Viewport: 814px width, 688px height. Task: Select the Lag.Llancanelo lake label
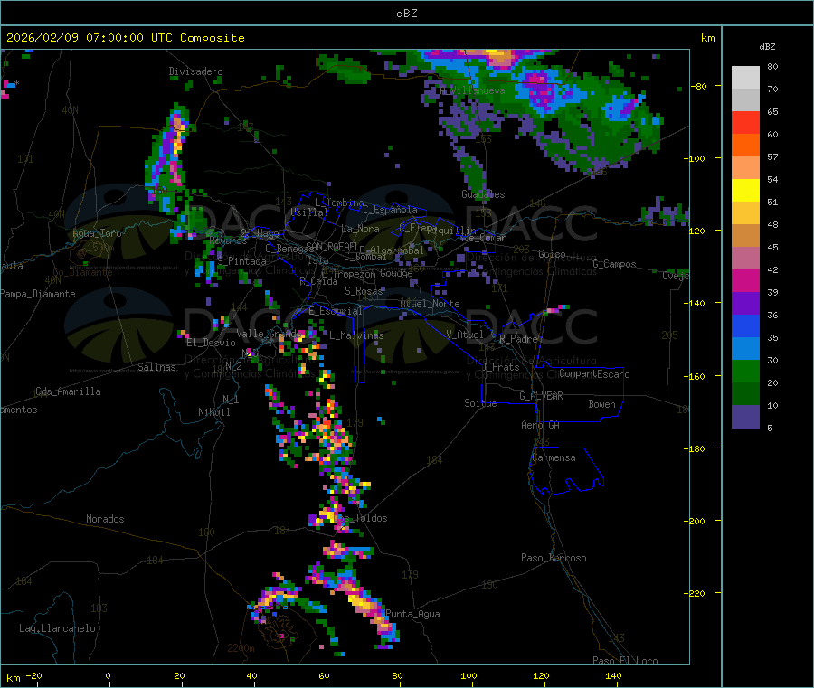click(58, 628)
